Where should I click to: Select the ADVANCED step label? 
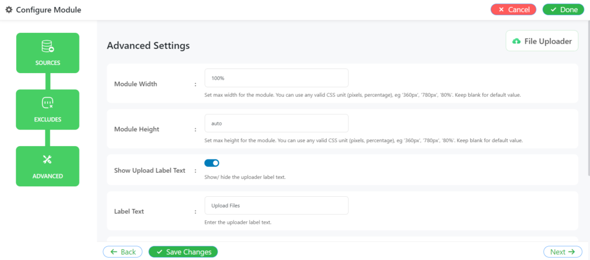(48, 176)
